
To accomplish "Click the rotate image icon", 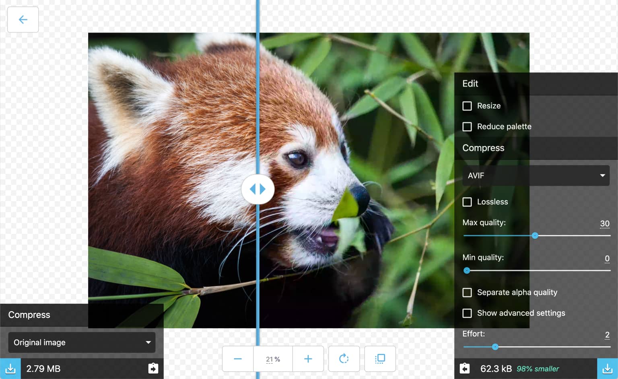I will 344,358.
